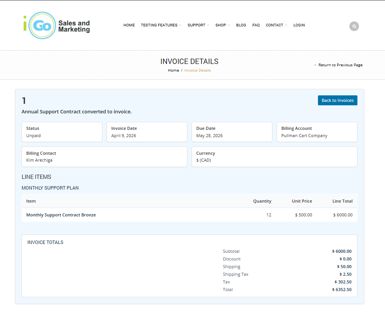Click the Billing Account Pullman Cart Company card
The image size is (385, 329).
coord(317,132)
